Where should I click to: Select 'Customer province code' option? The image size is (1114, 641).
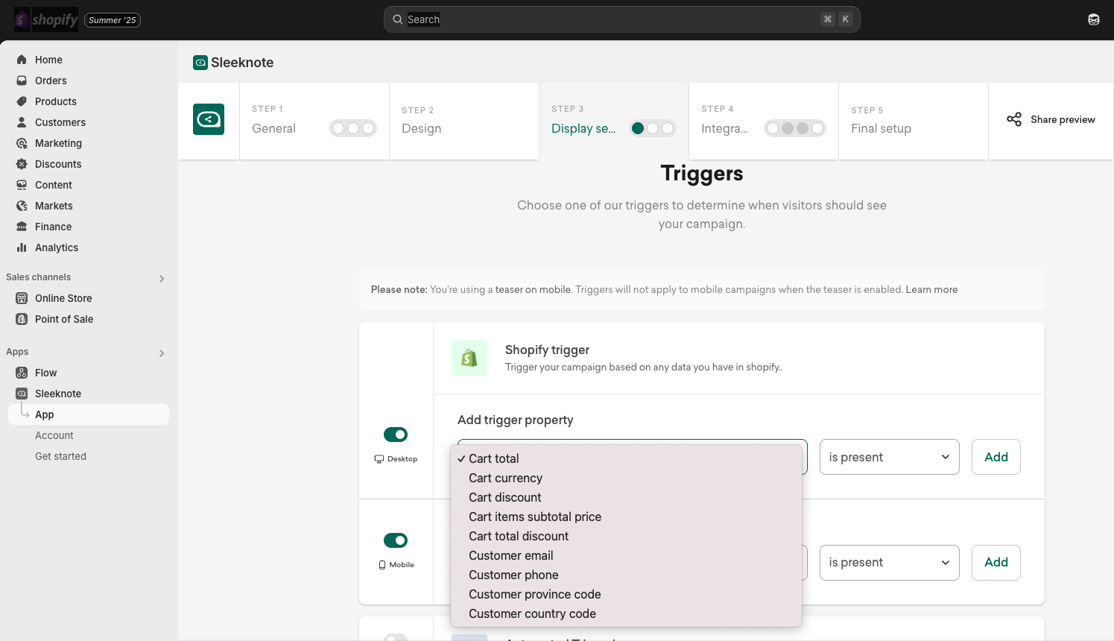(x=626, y=594)
